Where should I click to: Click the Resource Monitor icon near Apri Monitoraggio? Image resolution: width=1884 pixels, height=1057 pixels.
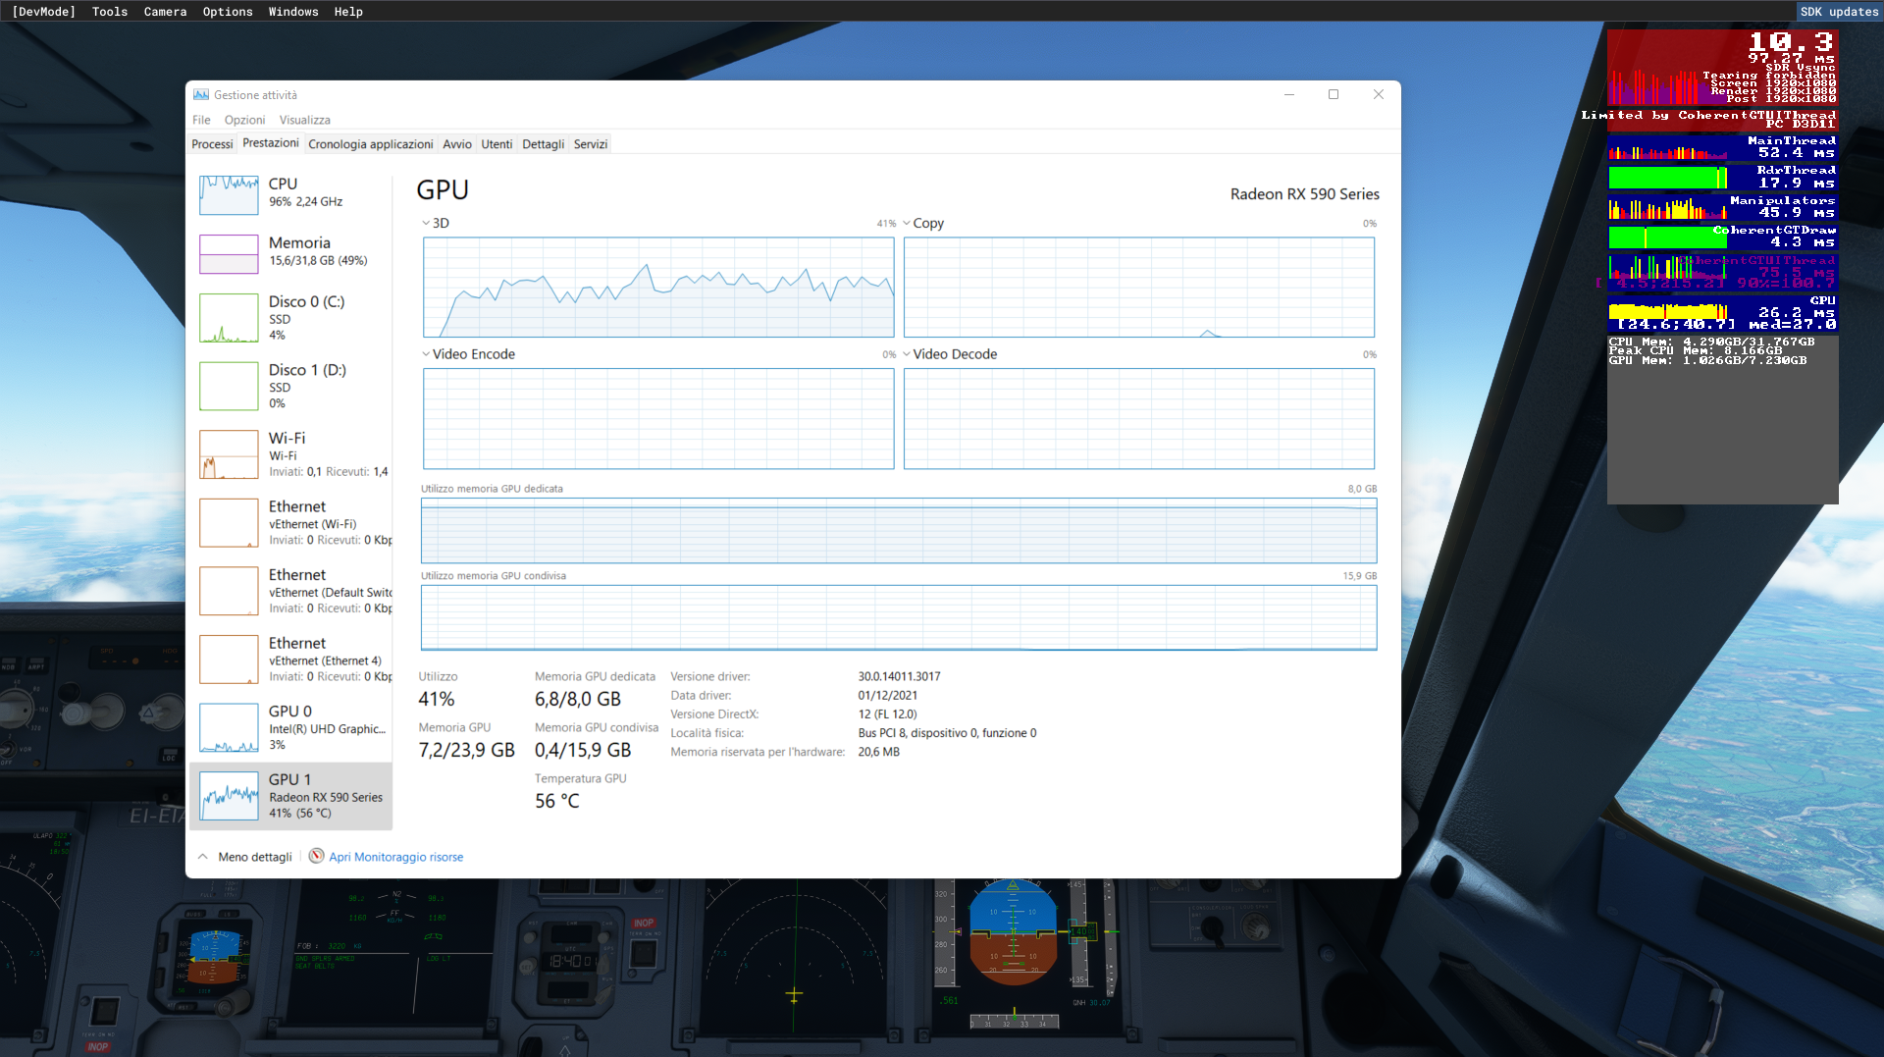coord(316,856)
